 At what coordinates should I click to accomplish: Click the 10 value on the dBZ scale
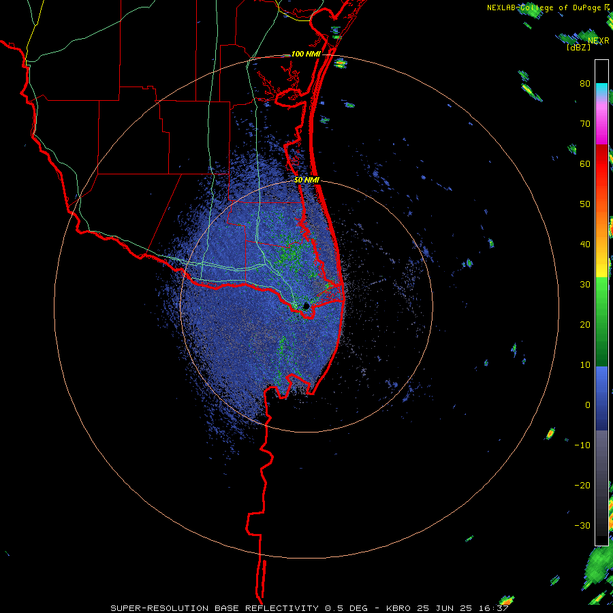click(585, 365)
